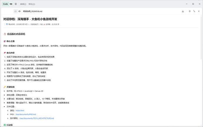Click the 关键信息 subheading
The height and width of the screenshot is (127, 203).
click(11, 87)
